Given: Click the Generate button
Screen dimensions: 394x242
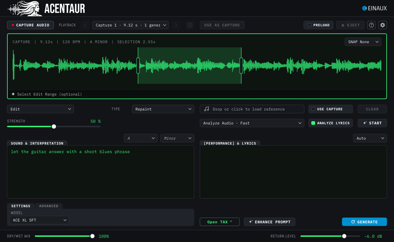Looking at the screenshot, I should (x=364, y=222).
